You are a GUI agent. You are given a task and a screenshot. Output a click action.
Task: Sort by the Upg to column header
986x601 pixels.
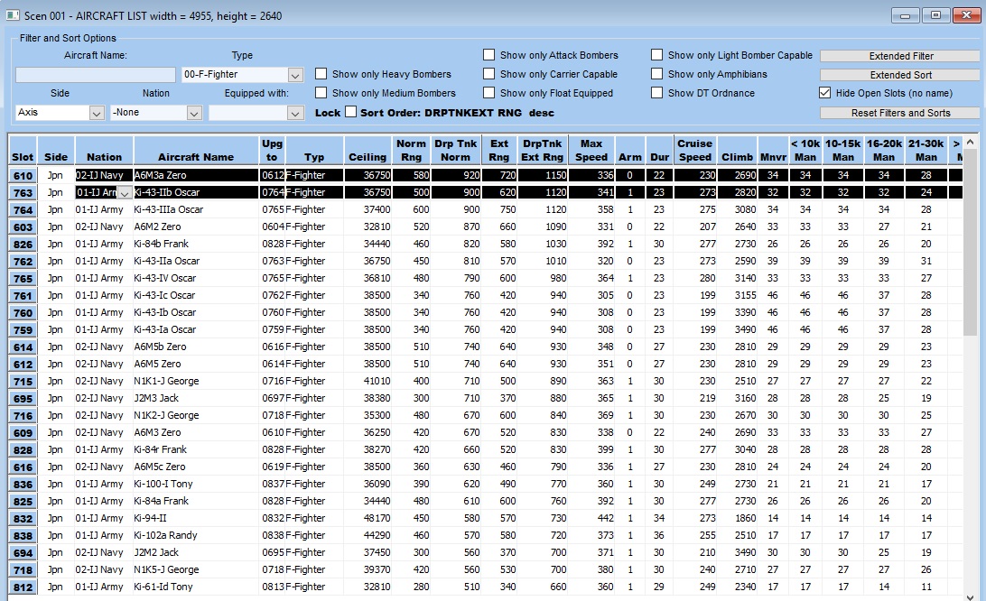click(x=272, y=150)
